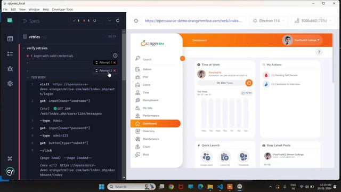This screenshot has height=192, width=341.
Task: Open the File menu
Action: point(5,10)
